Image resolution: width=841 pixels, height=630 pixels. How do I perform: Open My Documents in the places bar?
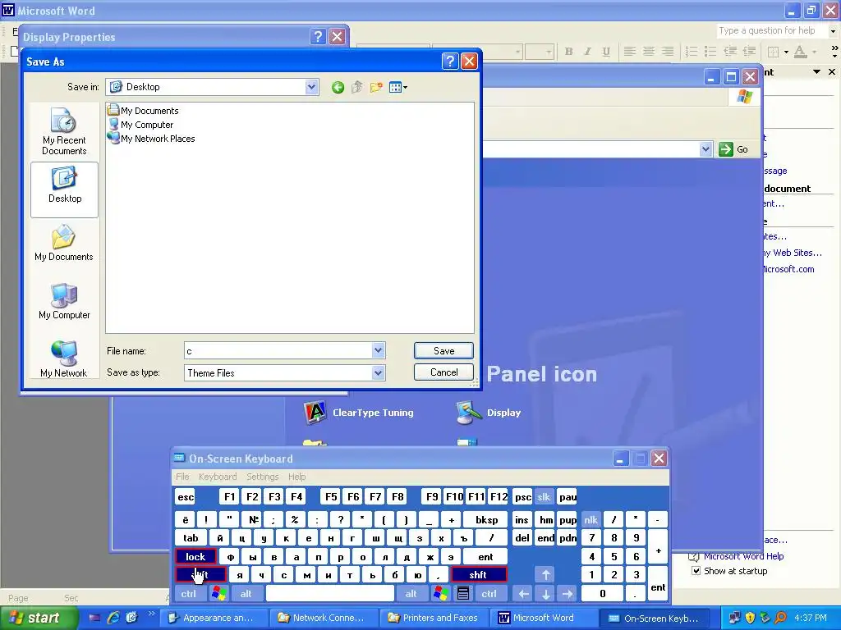64,243
